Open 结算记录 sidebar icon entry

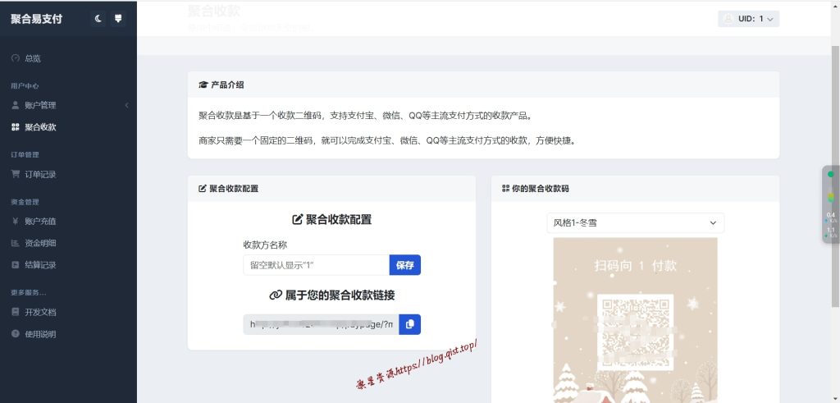(15, 265)
